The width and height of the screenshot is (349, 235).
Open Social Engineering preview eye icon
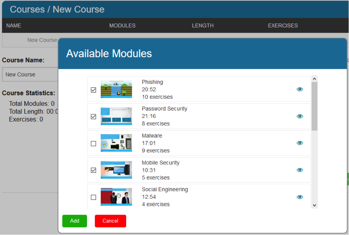(300, 197)
